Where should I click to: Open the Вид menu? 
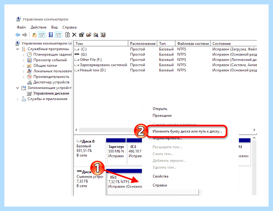tap(54, 27)
